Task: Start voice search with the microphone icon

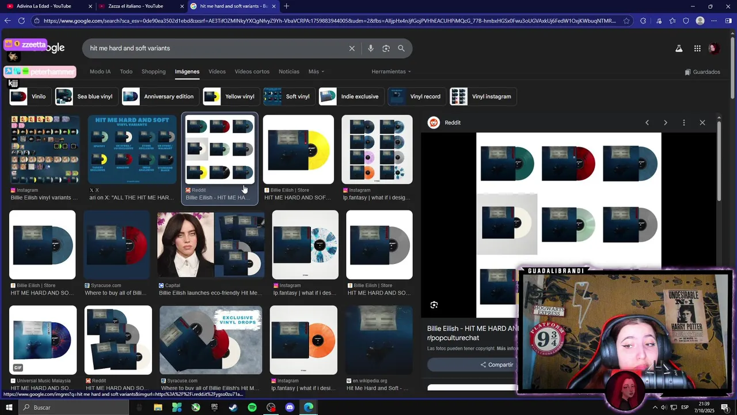Action: [371, 48]
